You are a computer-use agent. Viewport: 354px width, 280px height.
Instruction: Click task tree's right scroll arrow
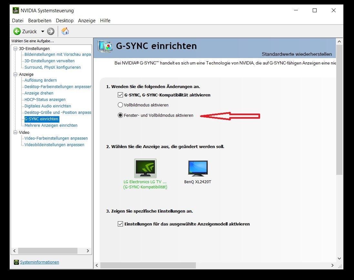(x=88, y=251)
